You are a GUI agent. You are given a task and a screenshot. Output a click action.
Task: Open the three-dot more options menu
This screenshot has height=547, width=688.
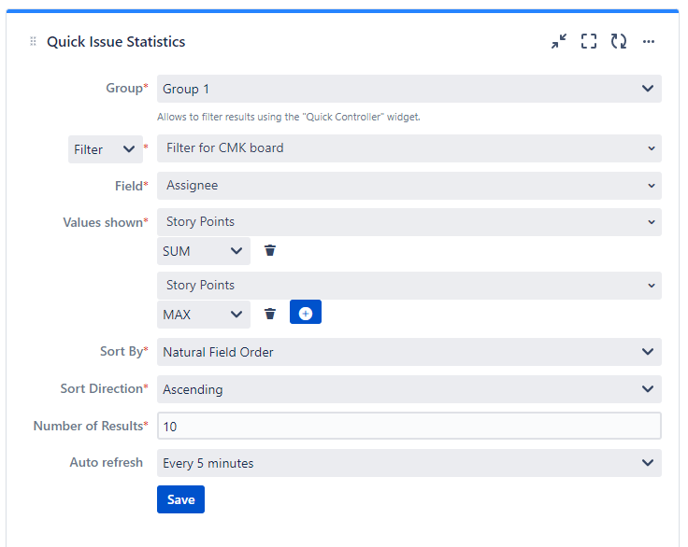click(649, 42)
